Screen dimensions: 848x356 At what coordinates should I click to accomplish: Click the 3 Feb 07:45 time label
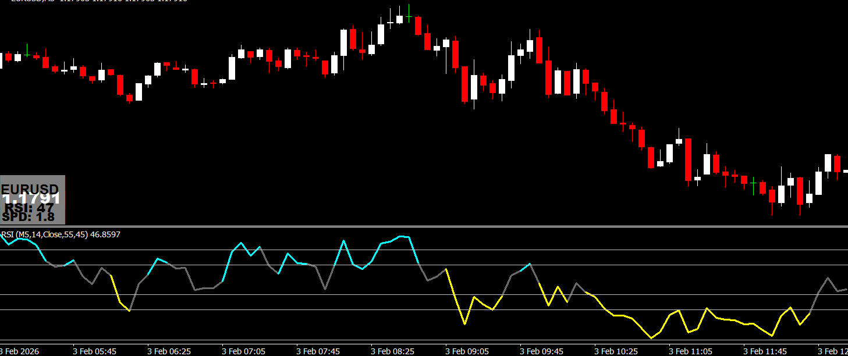coord(318,351)
